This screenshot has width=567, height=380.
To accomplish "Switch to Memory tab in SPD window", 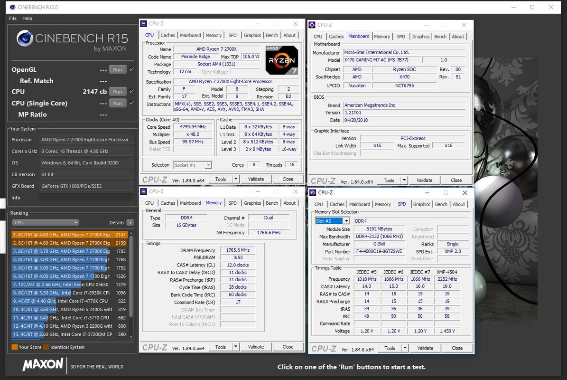I will 383,204.
